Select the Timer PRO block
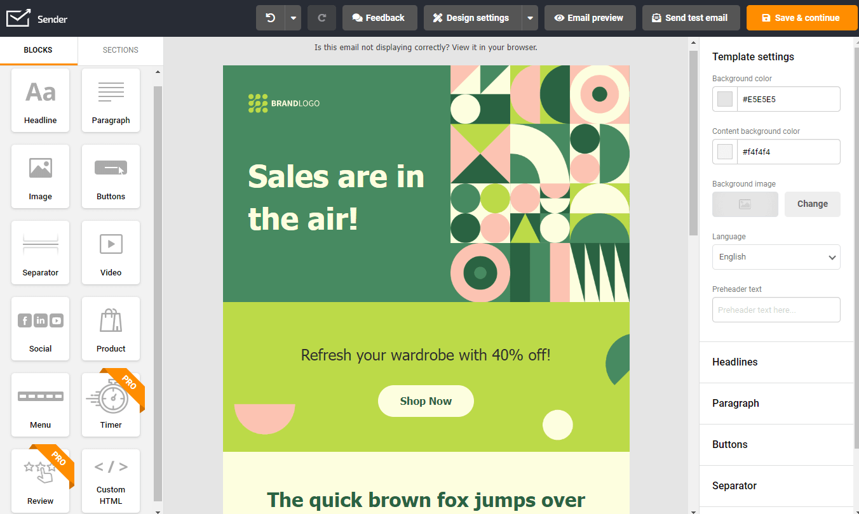The image size is (859, 514). tap(111, 405)
